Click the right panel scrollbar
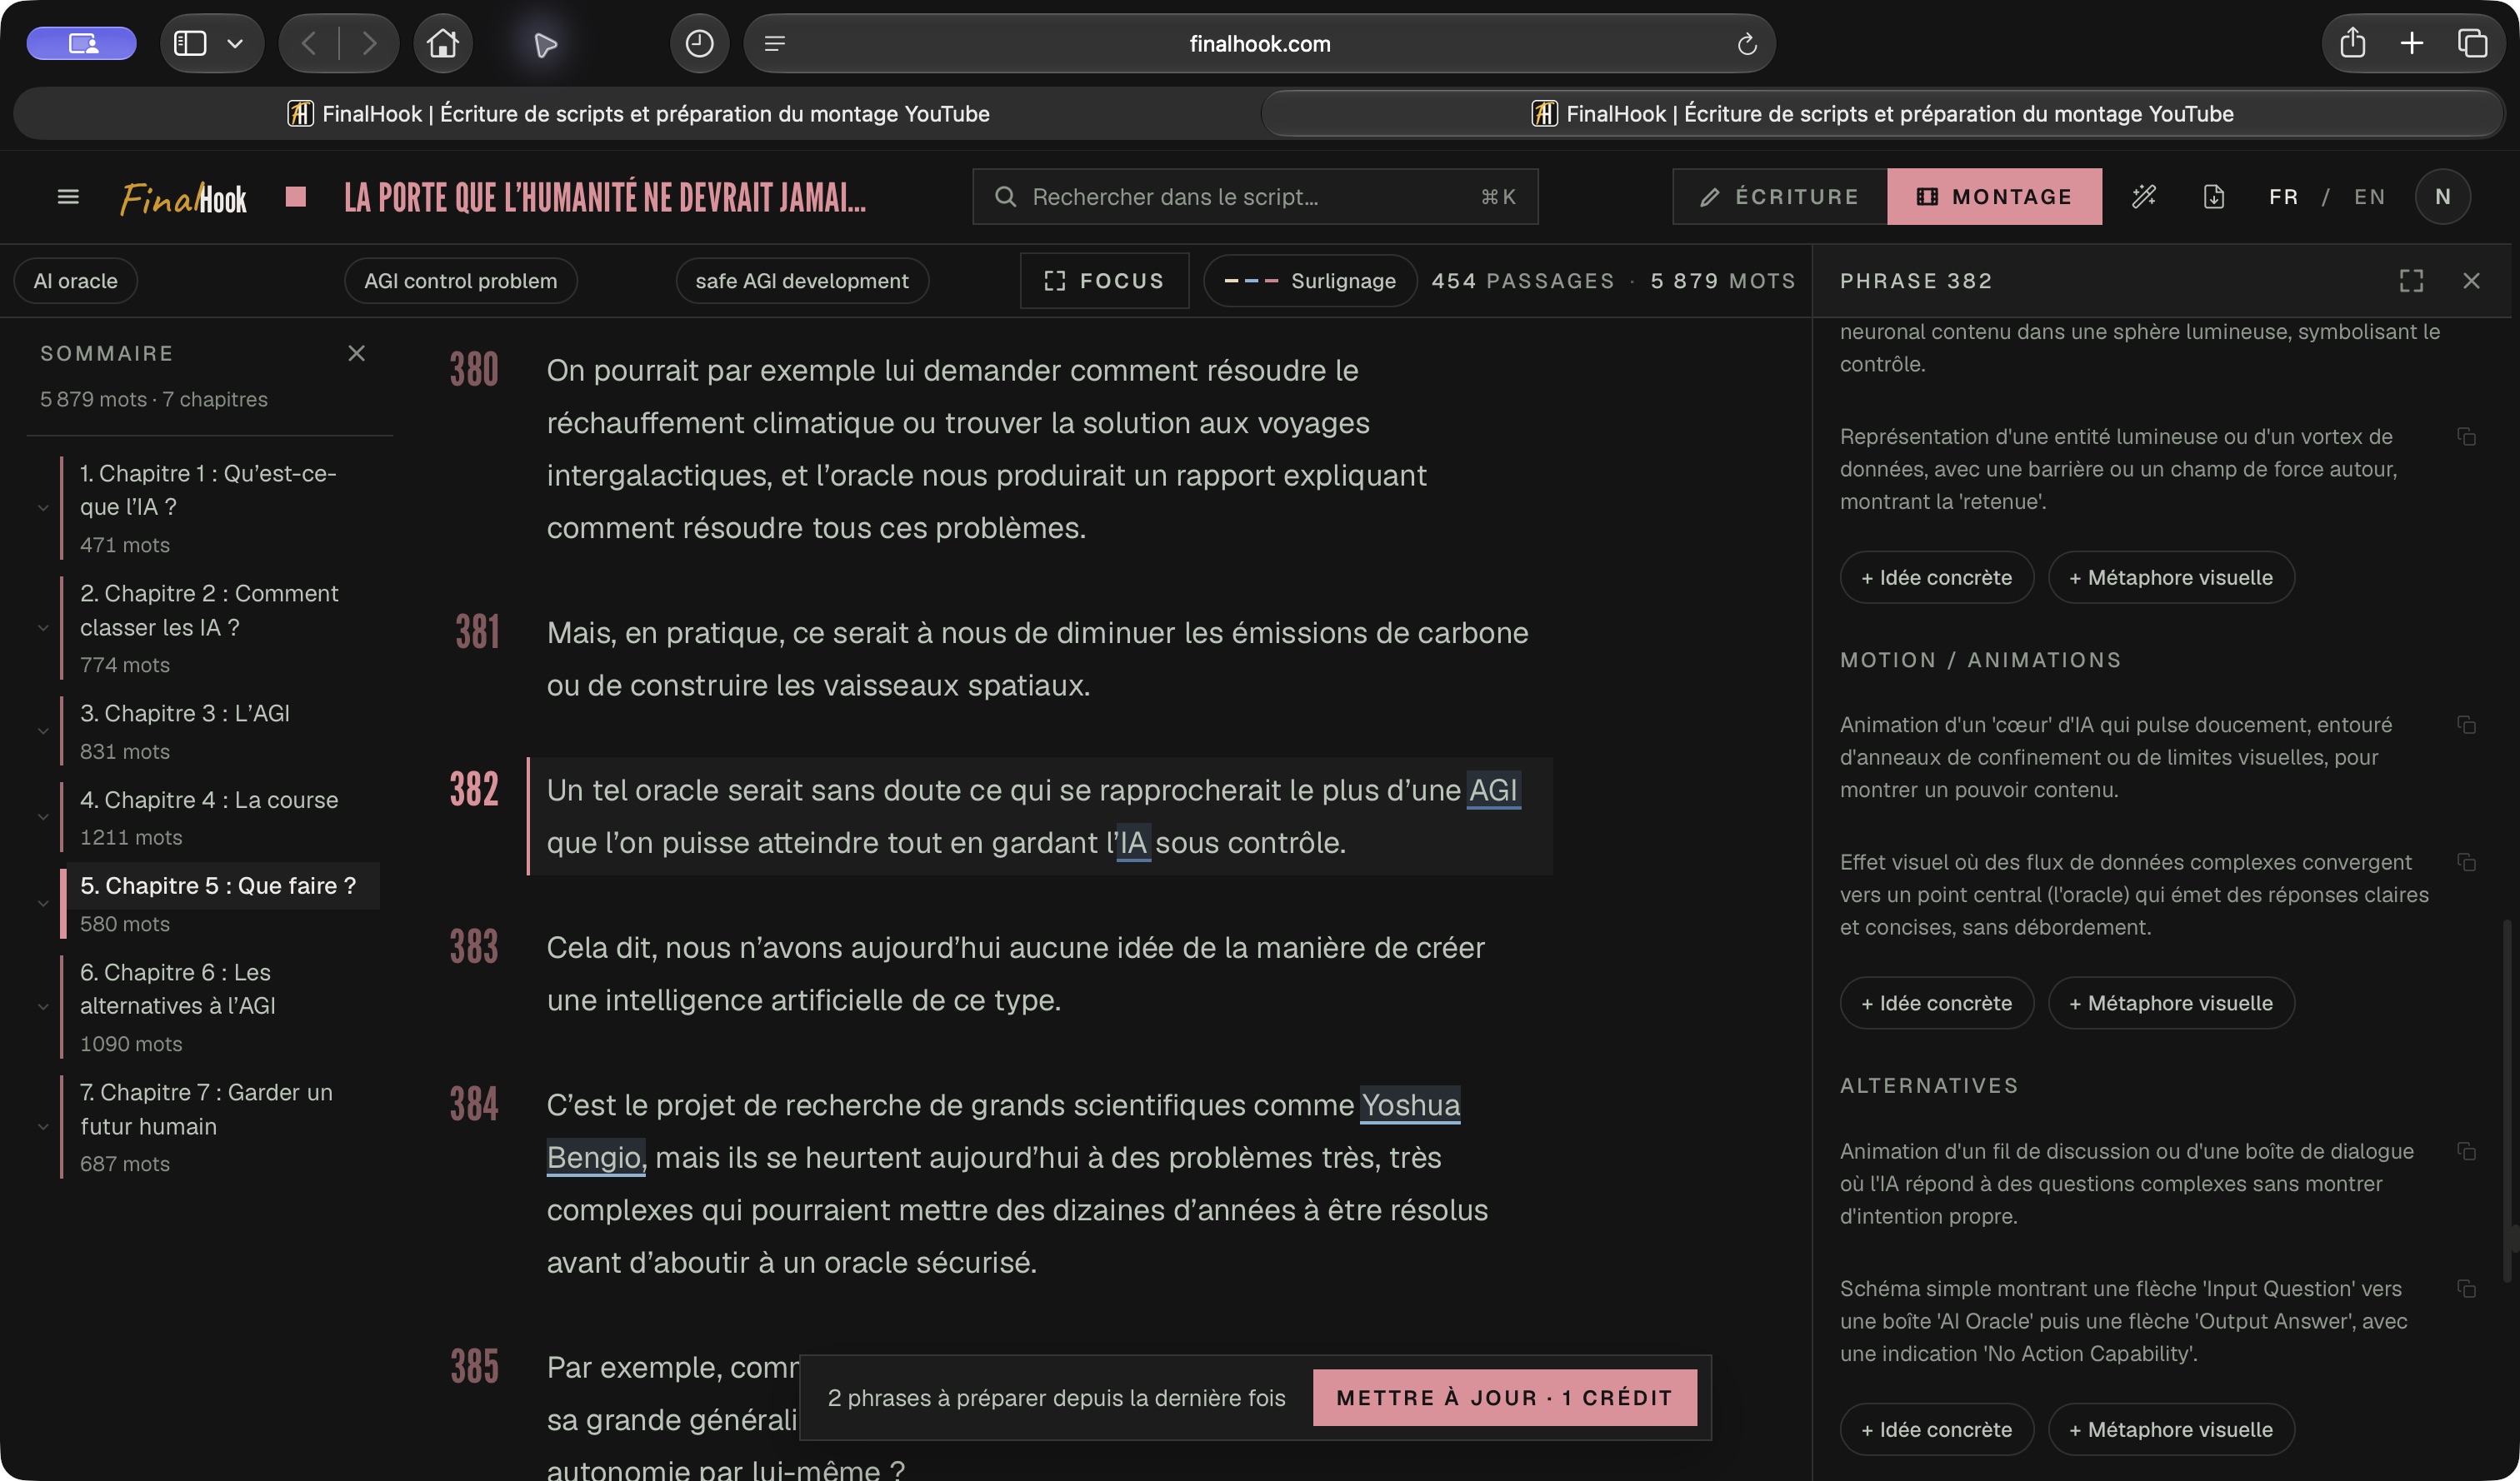Image resolution: width=2520 pixels, height=1481 pixels. 2507,1100
